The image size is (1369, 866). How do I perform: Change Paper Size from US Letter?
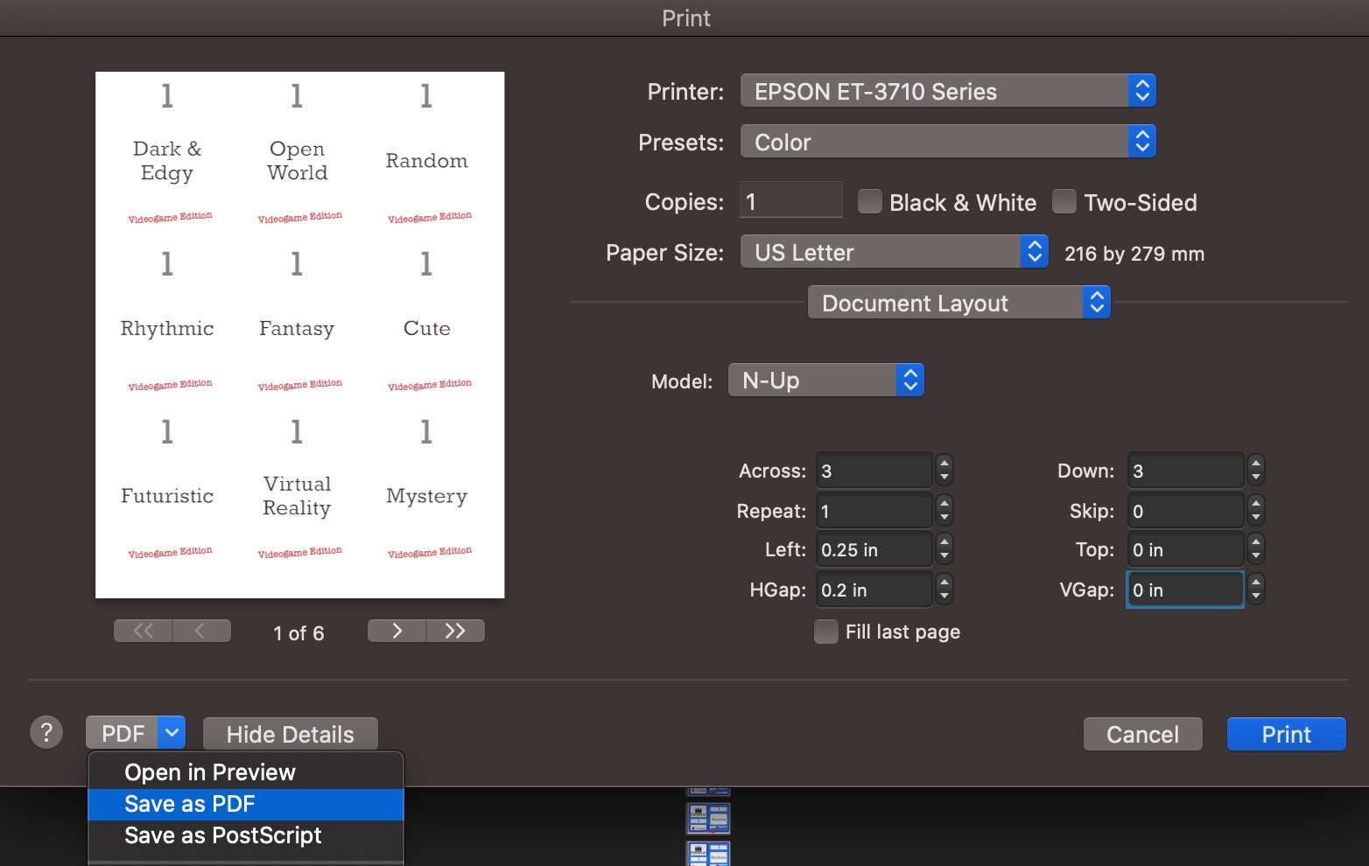click(894, 252)
